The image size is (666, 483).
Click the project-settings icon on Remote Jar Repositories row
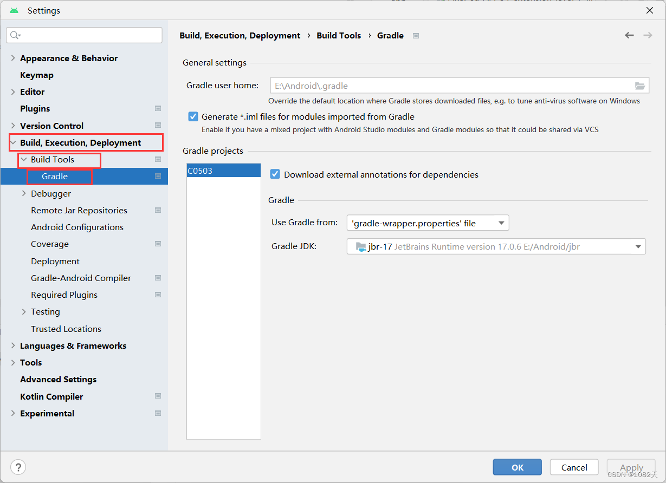tap(158, 210)
